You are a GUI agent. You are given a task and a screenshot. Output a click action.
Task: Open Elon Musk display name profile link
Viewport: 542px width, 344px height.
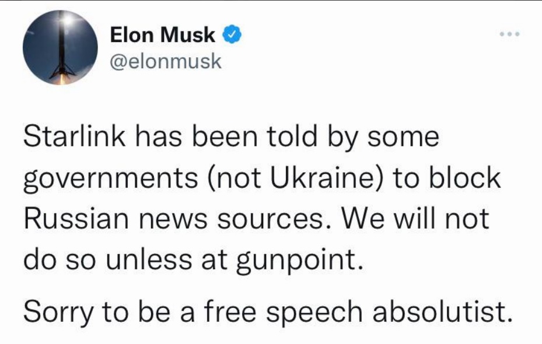coord(162,35)
